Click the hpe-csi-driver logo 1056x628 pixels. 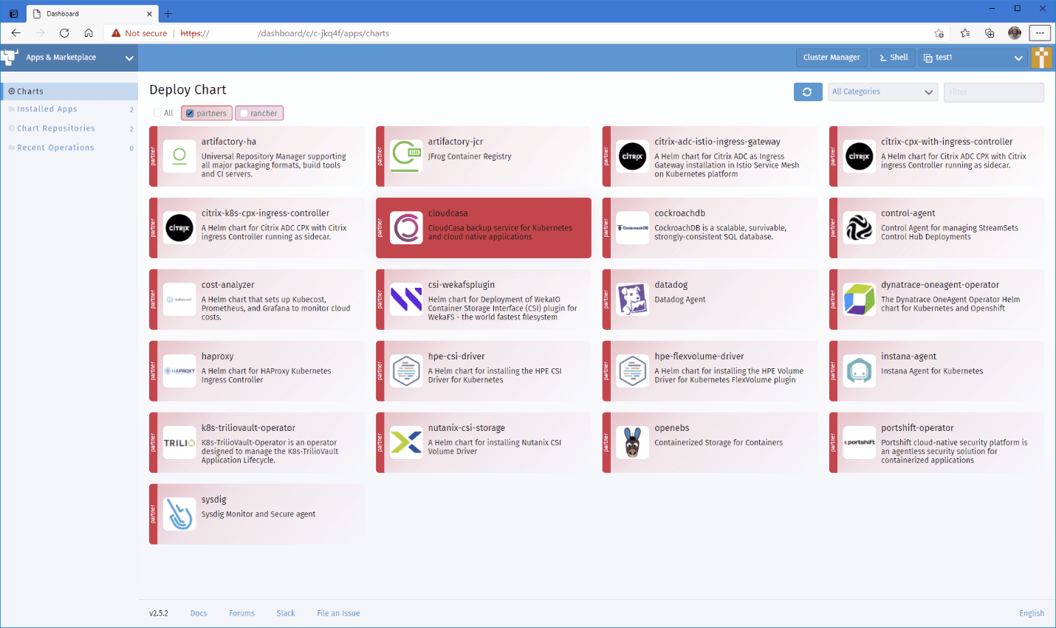pos(406,370)
